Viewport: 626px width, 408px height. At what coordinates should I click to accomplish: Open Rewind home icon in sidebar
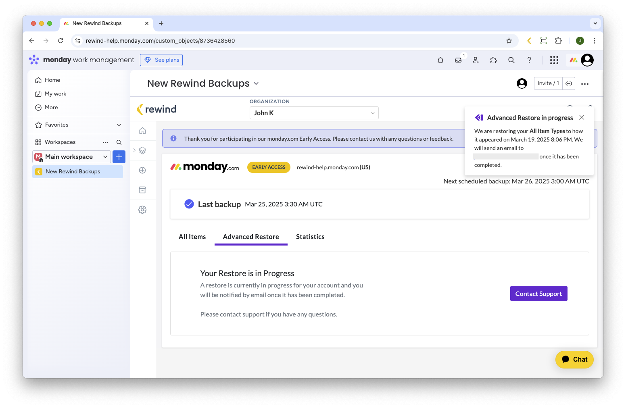click(142, 131)
